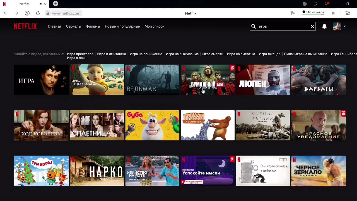Open the Сплетница thumbnail

point(97,125)
